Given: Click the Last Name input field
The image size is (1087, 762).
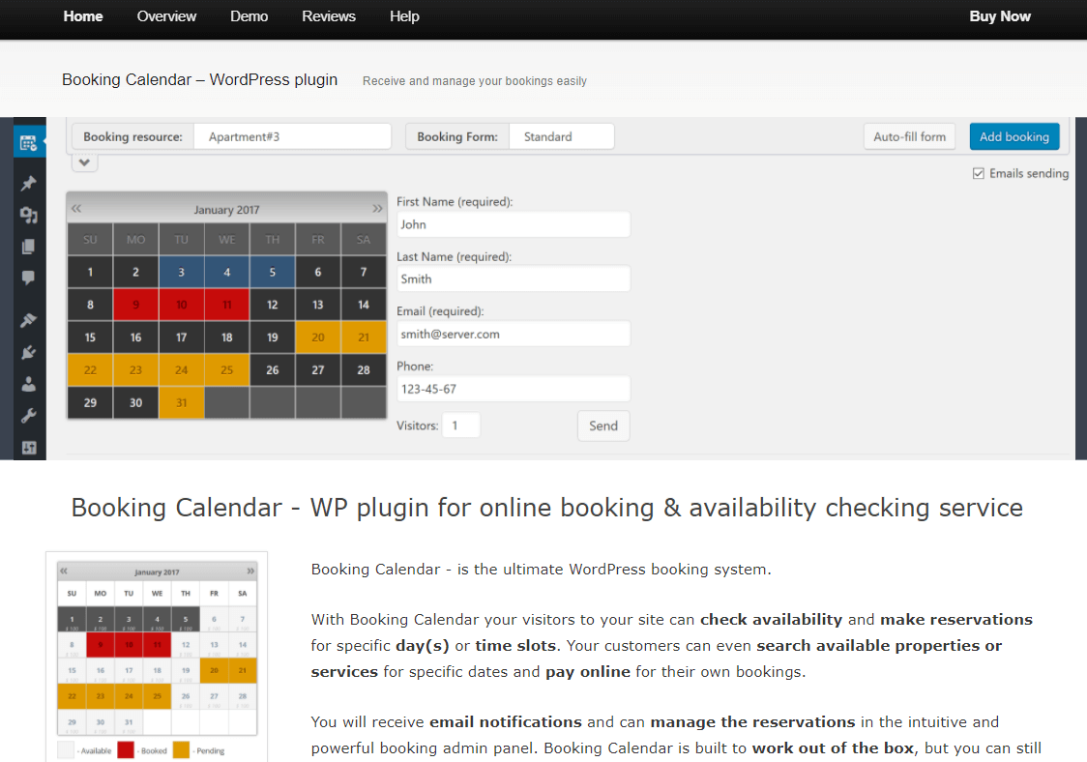Looking at the screenshot, I should 513,278.
